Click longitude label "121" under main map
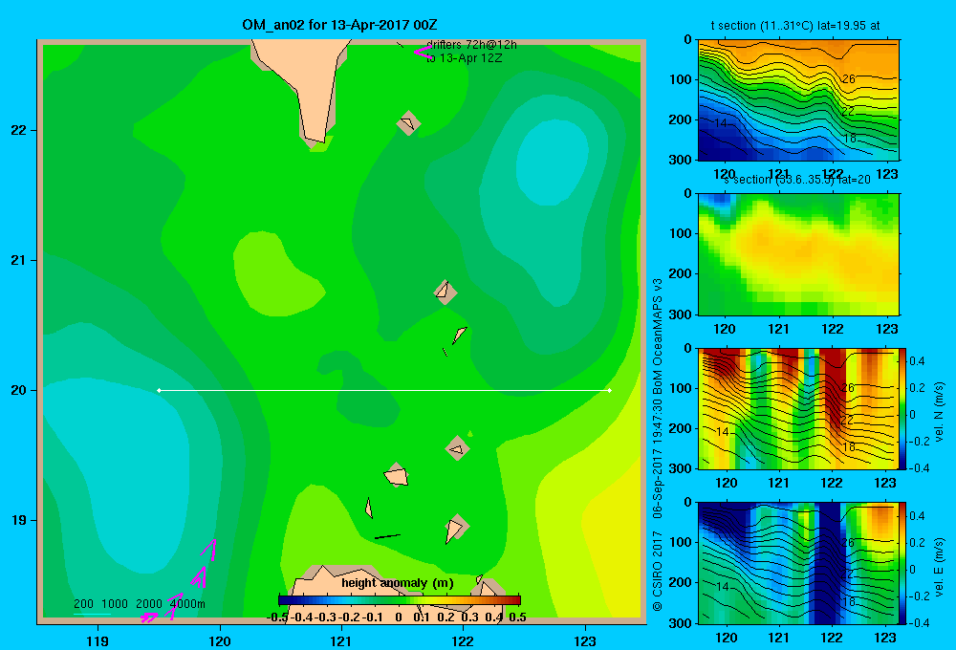 (x=341, y=640)
